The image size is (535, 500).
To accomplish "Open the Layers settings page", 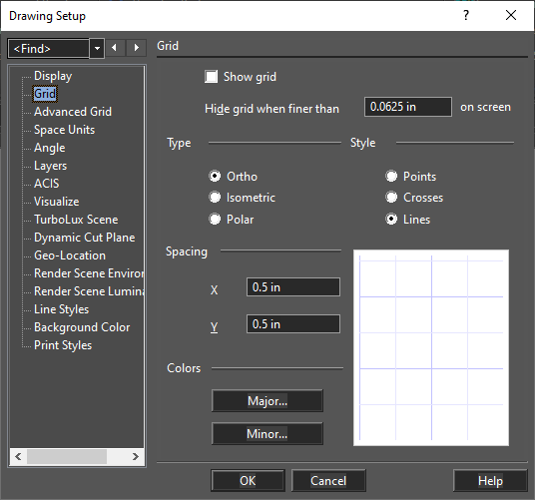I will 51,166.
